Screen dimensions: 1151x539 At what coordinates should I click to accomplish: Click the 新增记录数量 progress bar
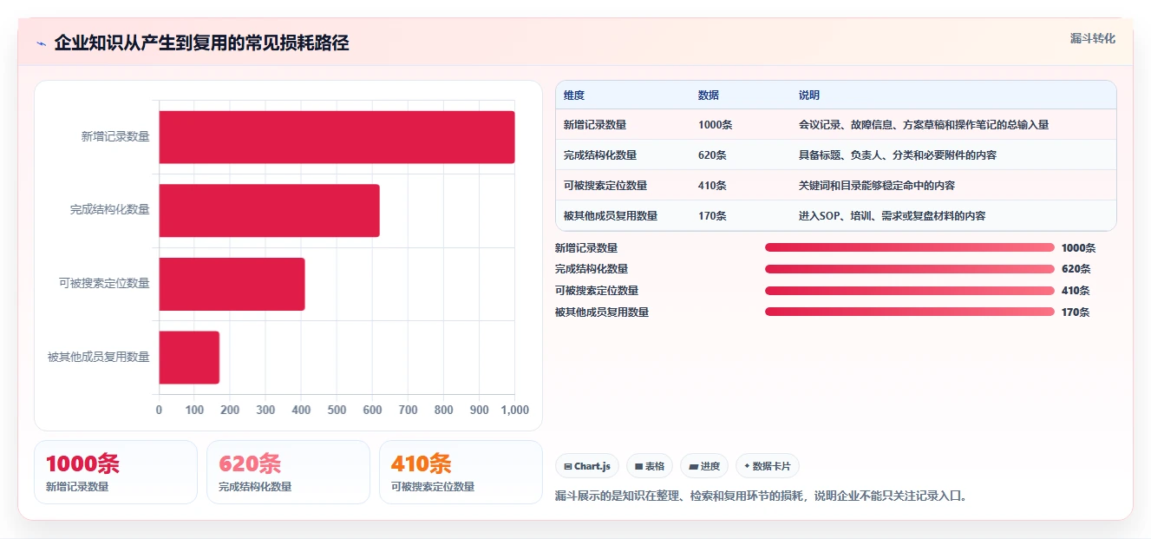910,247
